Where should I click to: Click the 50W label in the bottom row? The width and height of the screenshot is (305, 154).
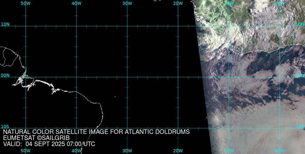click(26, 151)
